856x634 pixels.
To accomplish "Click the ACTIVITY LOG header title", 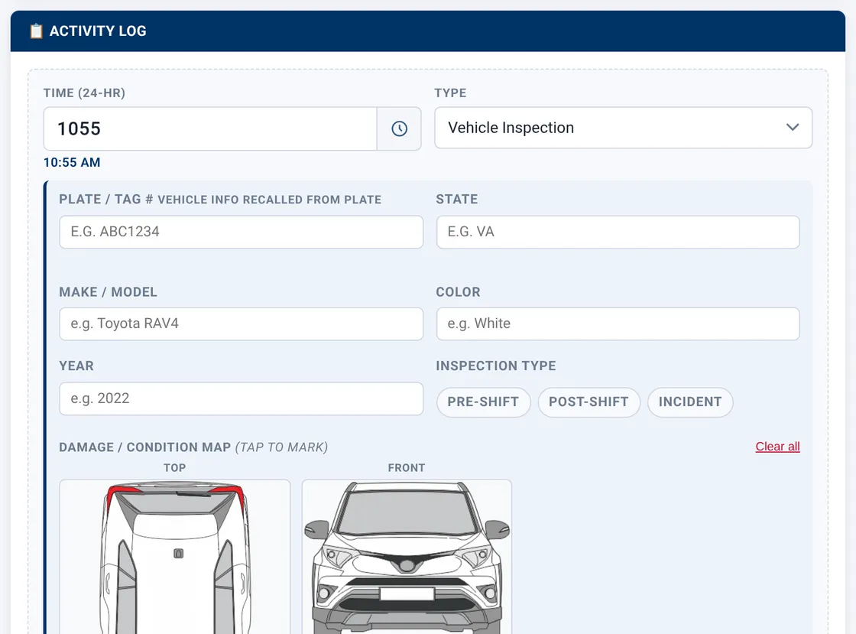I will point(98,31).
